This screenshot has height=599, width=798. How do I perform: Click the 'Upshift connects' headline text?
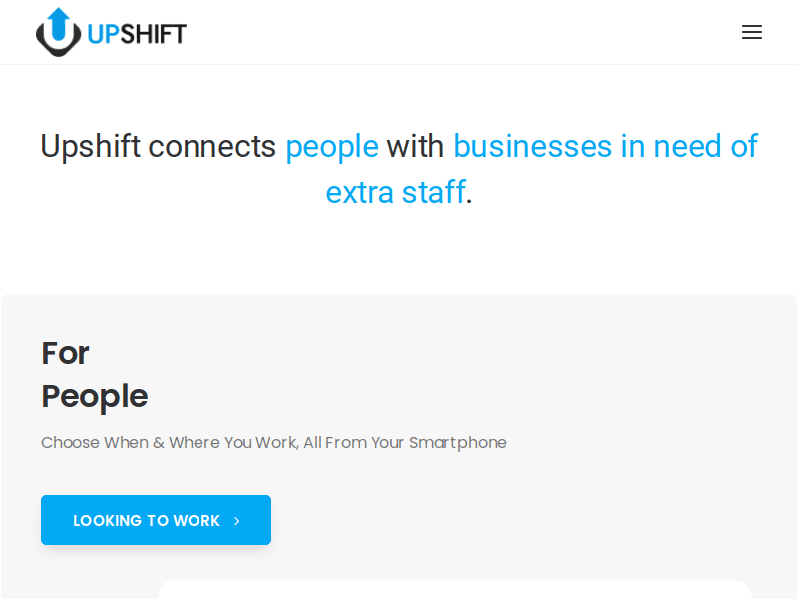click(159, 146)
